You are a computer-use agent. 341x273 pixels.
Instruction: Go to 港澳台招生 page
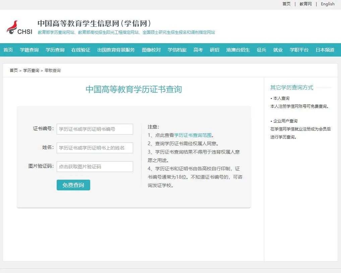[x=238, y=50]
